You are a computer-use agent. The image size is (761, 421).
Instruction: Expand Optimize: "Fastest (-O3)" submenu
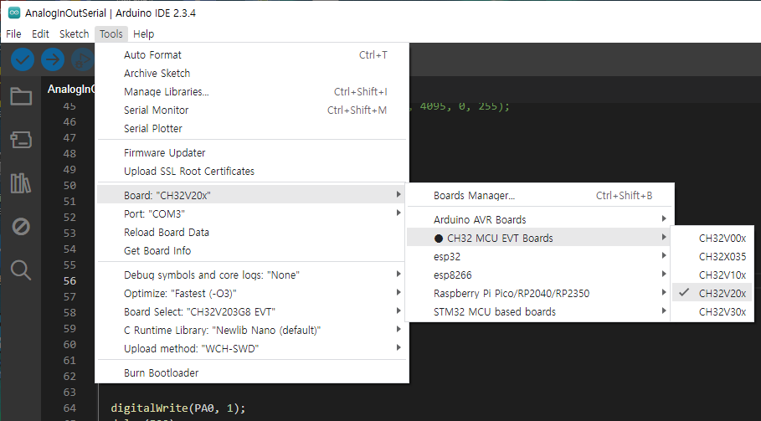pyautogui.click(x=252, y=294)
